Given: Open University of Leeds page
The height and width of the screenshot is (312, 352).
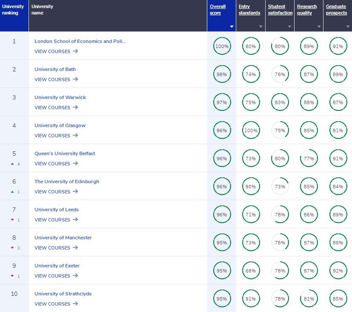Looking at the screenshot, I should (x=57, y=209).
